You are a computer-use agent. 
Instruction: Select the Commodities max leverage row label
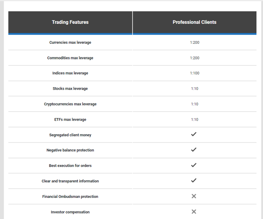[70, 58]
